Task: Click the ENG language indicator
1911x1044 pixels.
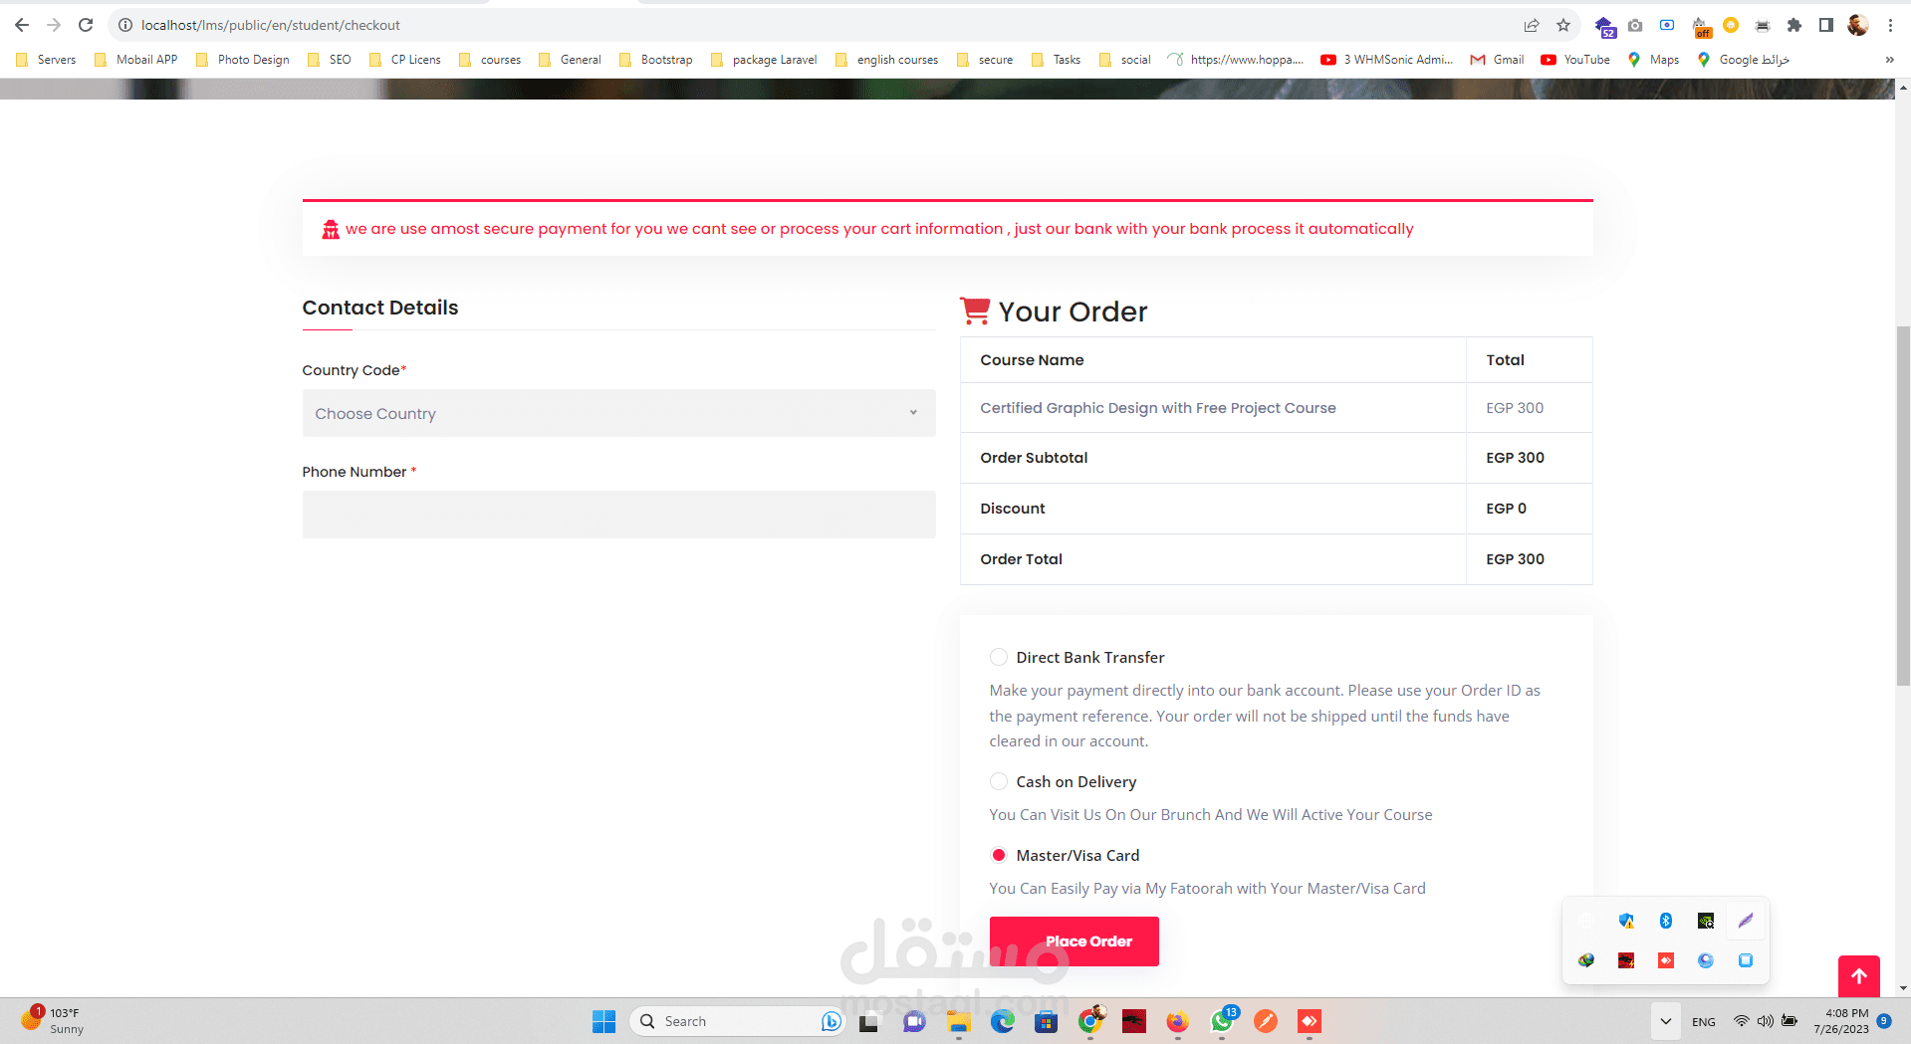Action: [1703, 1022]
